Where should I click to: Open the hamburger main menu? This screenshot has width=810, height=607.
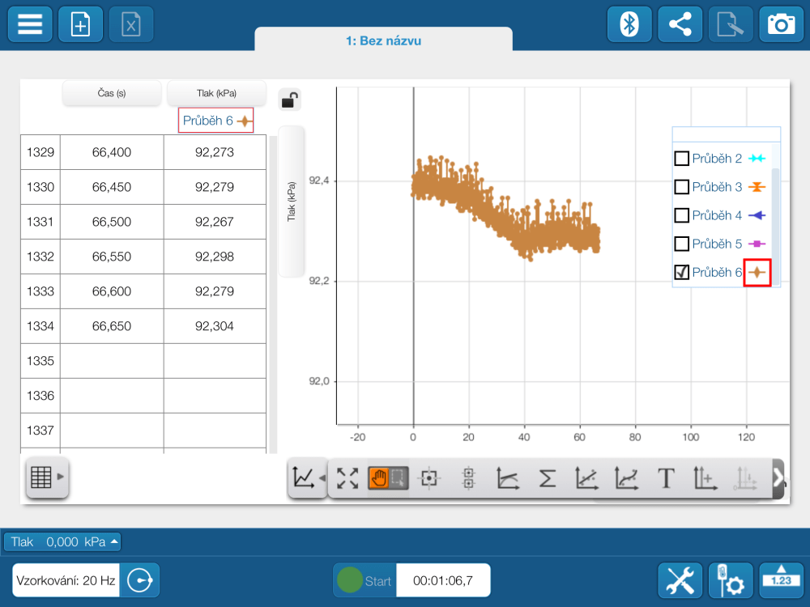pyautogui.click(x=30, y=24)
